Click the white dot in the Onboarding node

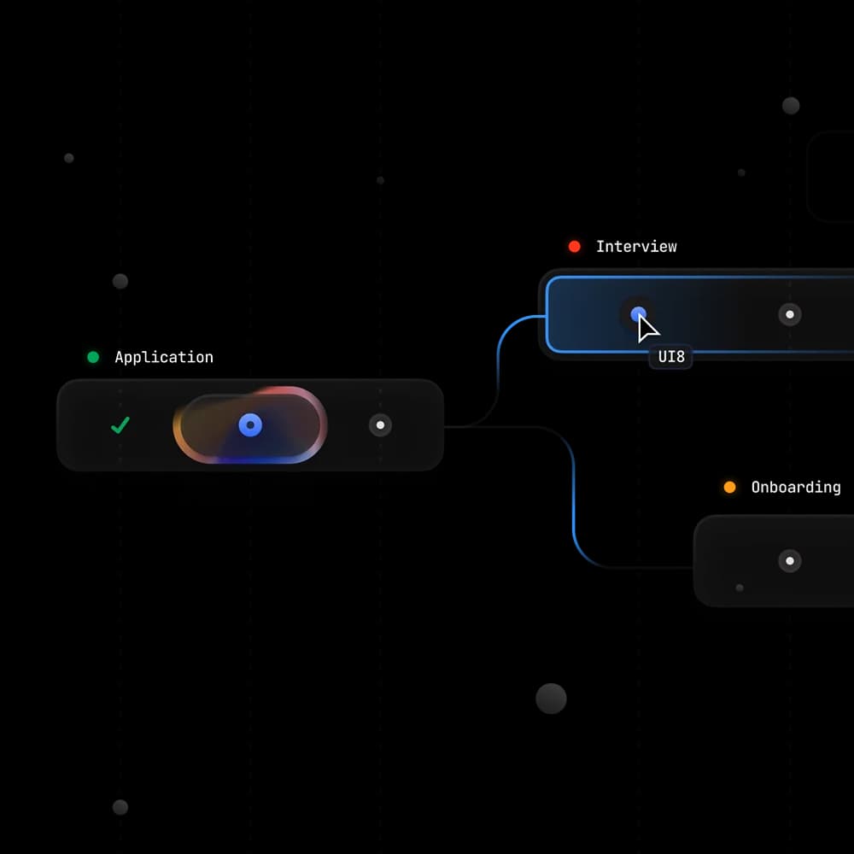pos(790,561)
